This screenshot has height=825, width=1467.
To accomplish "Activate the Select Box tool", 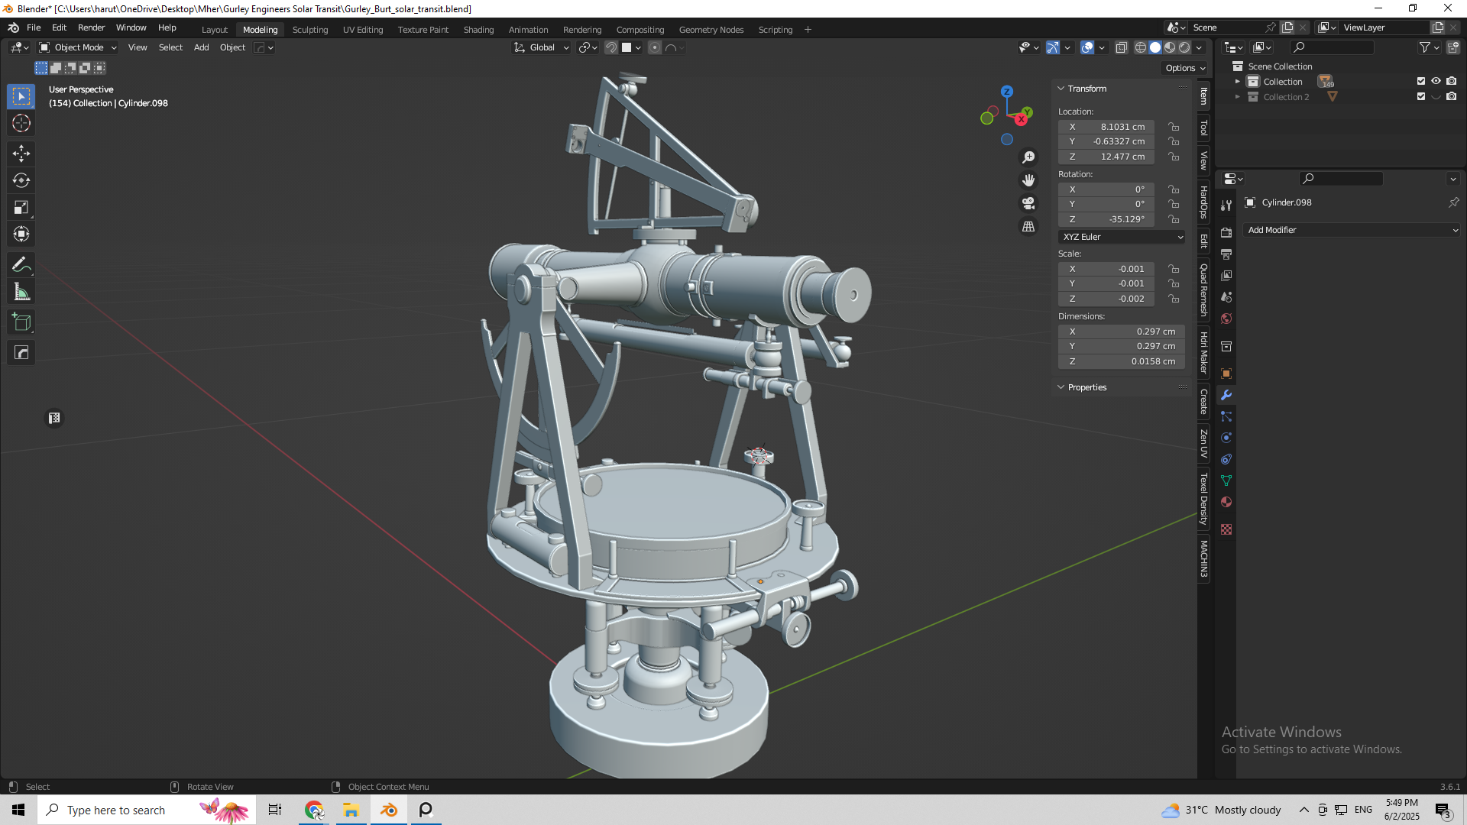I will 21,96.
